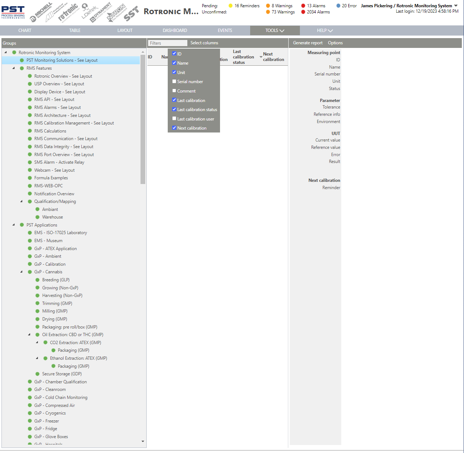The width and height of the screenshot is (464, 453).
Task: Sort by Next calibration column header
Action: click(273, 57)
